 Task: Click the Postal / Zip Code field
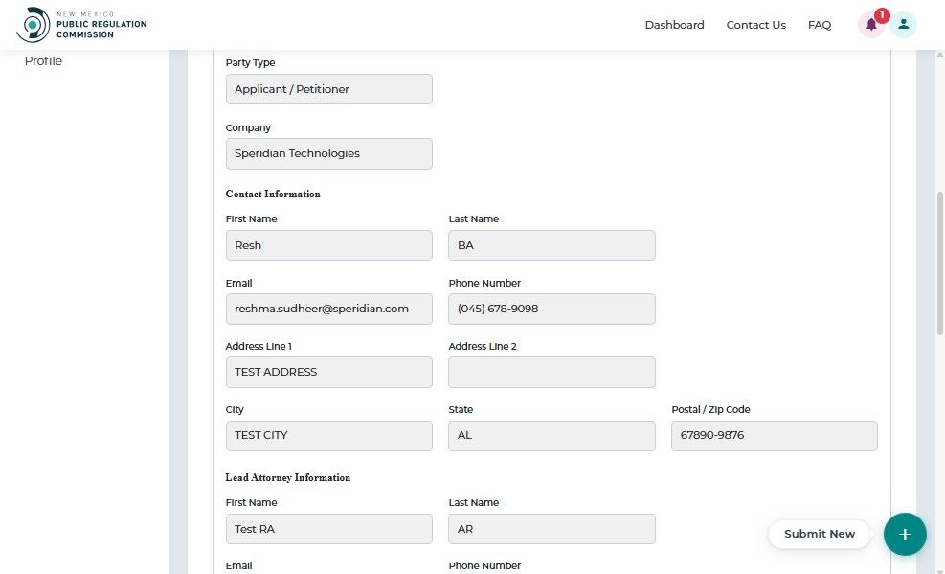774,435
